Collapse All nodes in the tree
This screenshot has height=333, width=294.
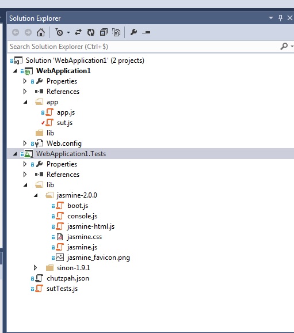tap(104, 32)
